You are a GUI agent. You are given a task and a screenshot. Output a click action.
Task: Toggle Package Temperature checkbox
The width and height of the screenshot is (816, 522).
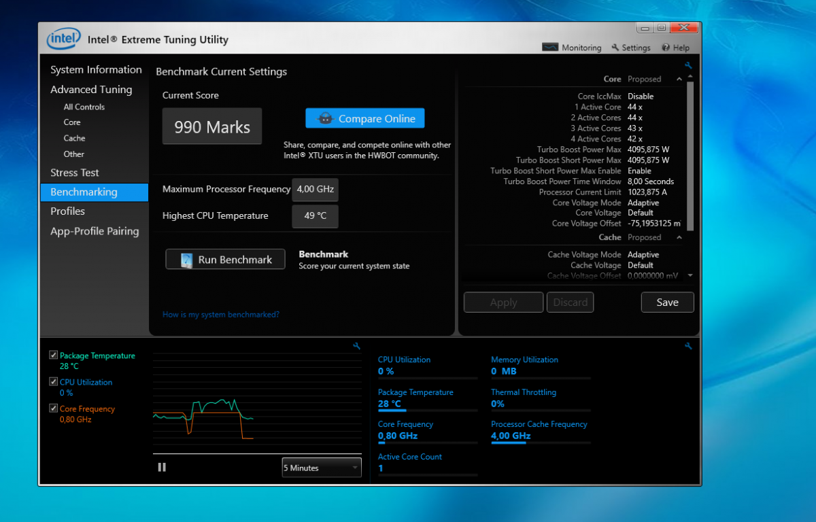coord(53,355)
